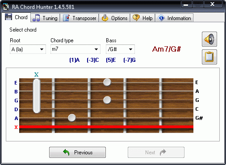Play the chord with the speaker icon
Screen dimensions: 226x165
pos(209,39)
